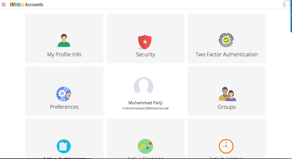
Task: Click the Active Sessions graph icon
Action: [146, 146]
